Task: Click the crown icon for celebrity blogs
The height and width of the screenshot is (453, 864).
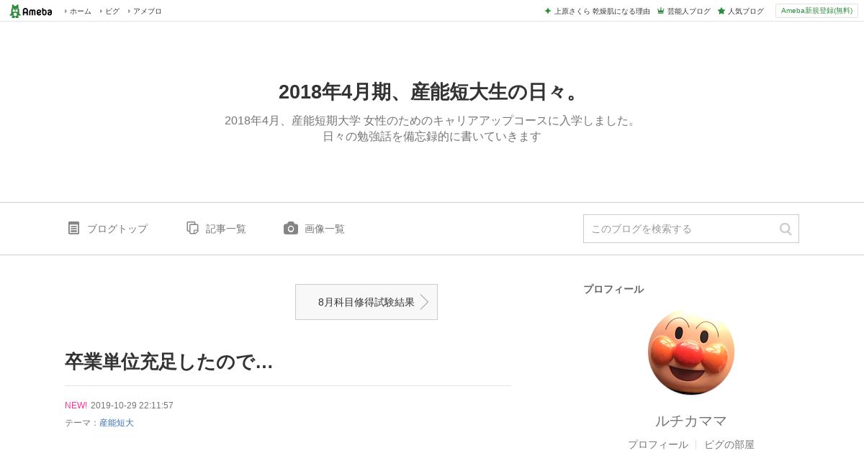Action: coord(660,11)
